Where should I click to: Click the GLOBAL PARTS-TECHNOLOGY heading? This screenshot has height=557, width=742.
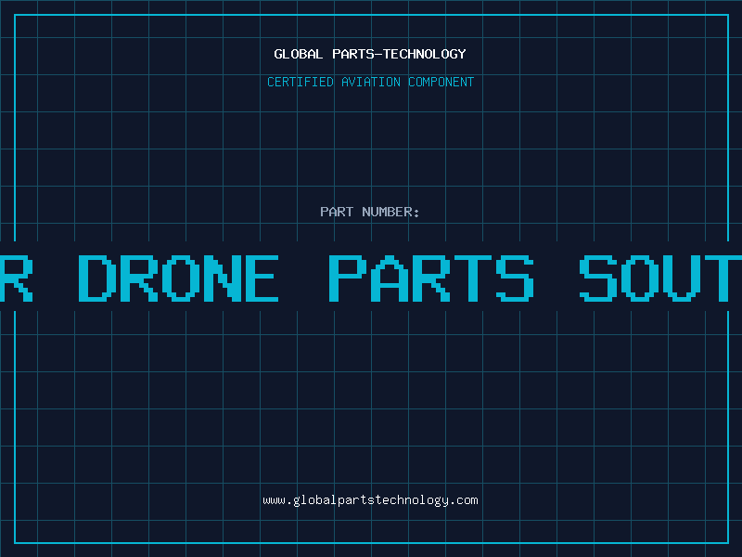(370, 54)
